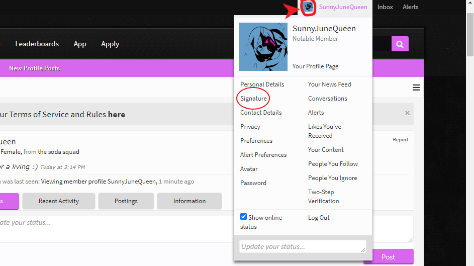View Your News Feed

pyautogui.click(x=330, y=84)
